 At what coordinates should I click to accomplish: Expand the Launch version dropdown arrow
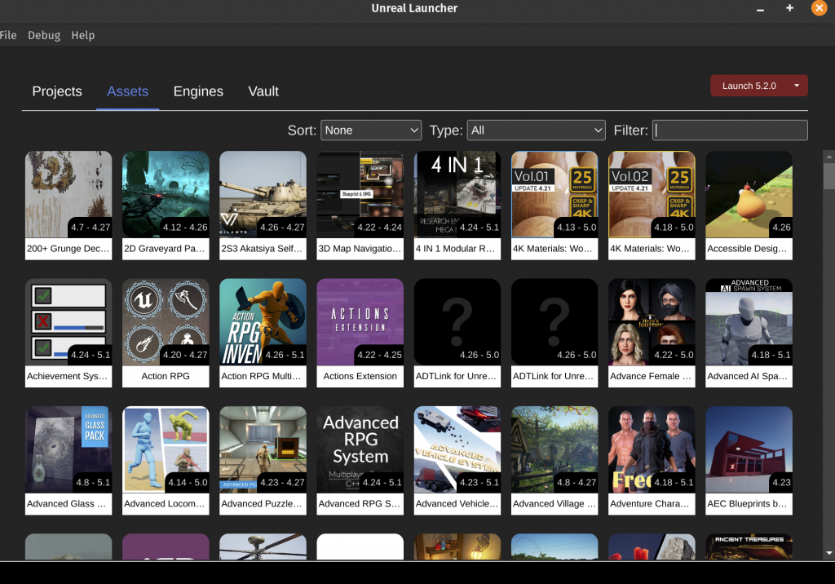tap(797, 86)
